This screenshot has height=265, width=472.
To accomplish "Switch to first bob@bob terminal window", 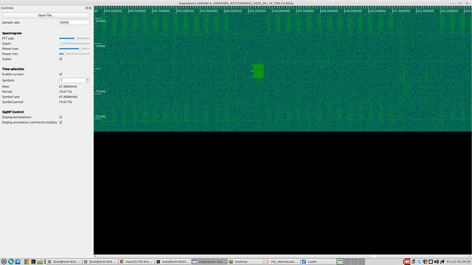I will tap(64, 262).
